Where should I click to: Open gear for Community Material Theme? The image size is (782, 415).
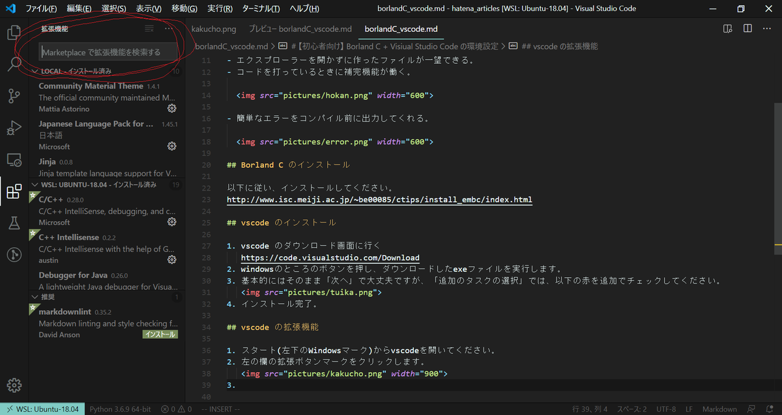click(x=172, y=108)
